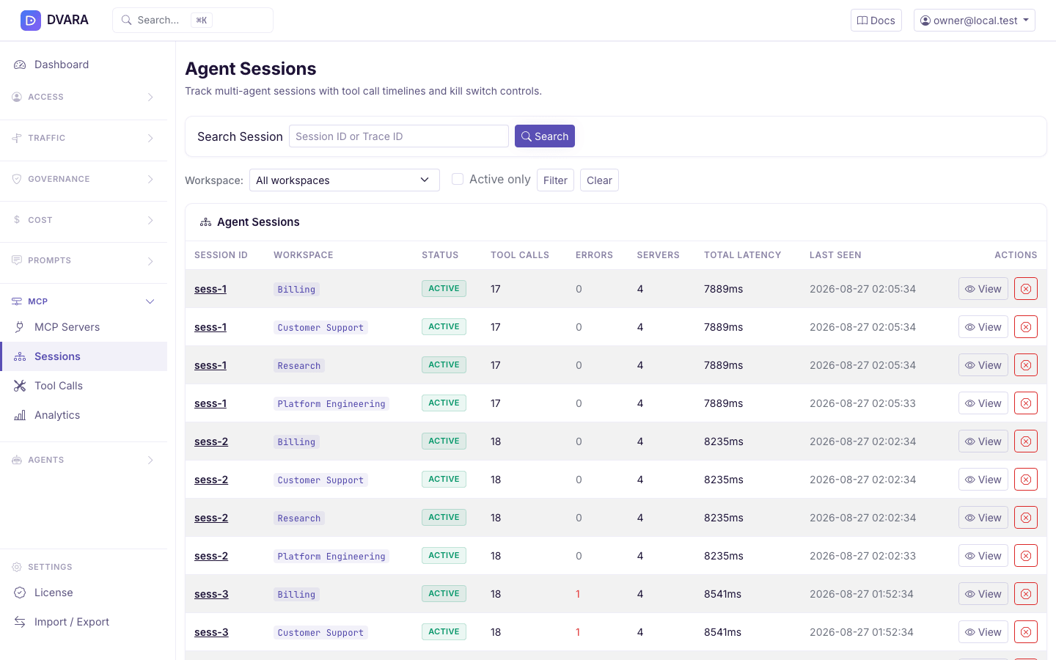The image size is (1056, 660).
Task: Terminate the sess-1 Customer Support session
Action: pyautogui.click(x=1026, y=327)
